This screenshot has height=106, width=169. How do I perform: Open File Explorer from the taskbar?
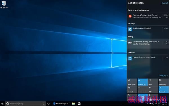pyautogui.click(x=74, y=104)
